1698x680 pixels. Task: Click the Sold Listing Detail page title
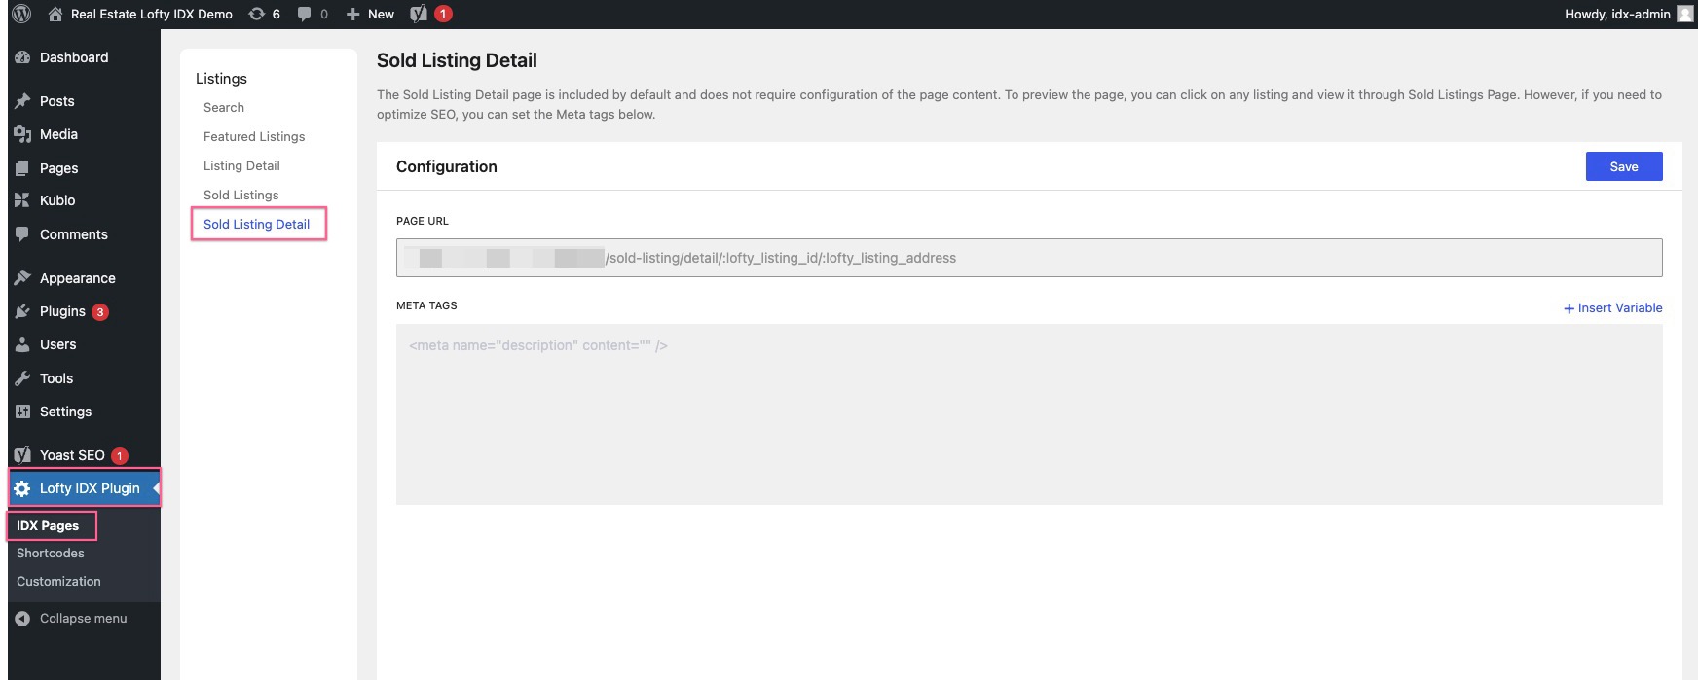click(x=457, y=60)
